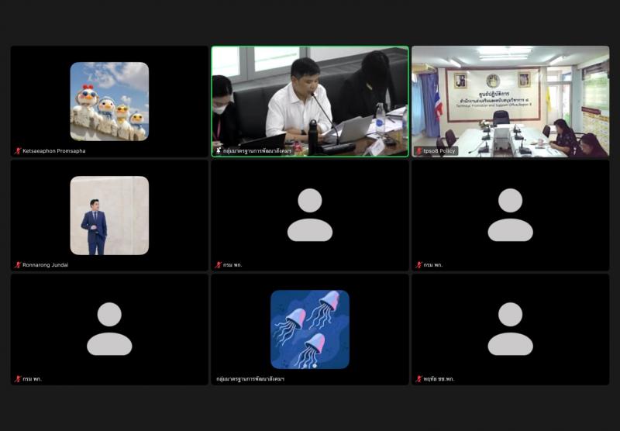
Task: Click the name label tpso8 Policy
Action: (439, 150)
